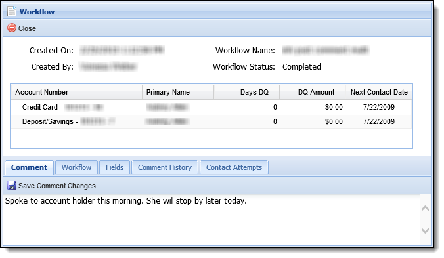
Task: Switch to the Workflow tab
Action: (x=76, y=167)
